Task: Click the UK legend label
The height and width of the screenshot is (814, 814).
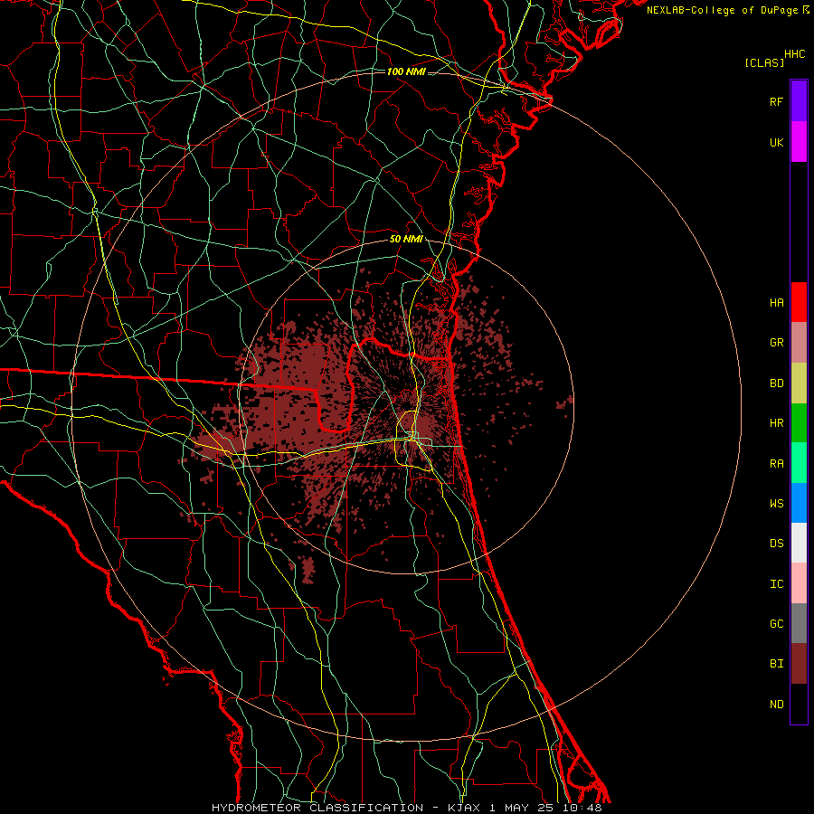Action: [777, 142]
